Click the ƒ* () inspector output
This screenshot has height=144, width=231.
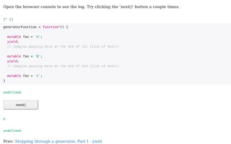point(8,19)
